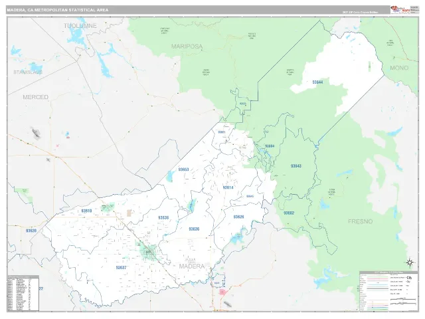Click the FRESNO county label
425x319 pixels.
[360, 221]
